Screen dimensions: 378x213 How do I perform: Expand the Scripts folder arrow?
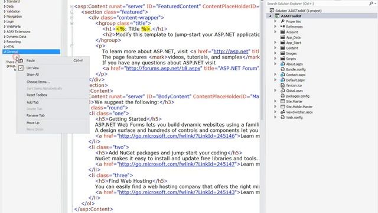point(275,59)
